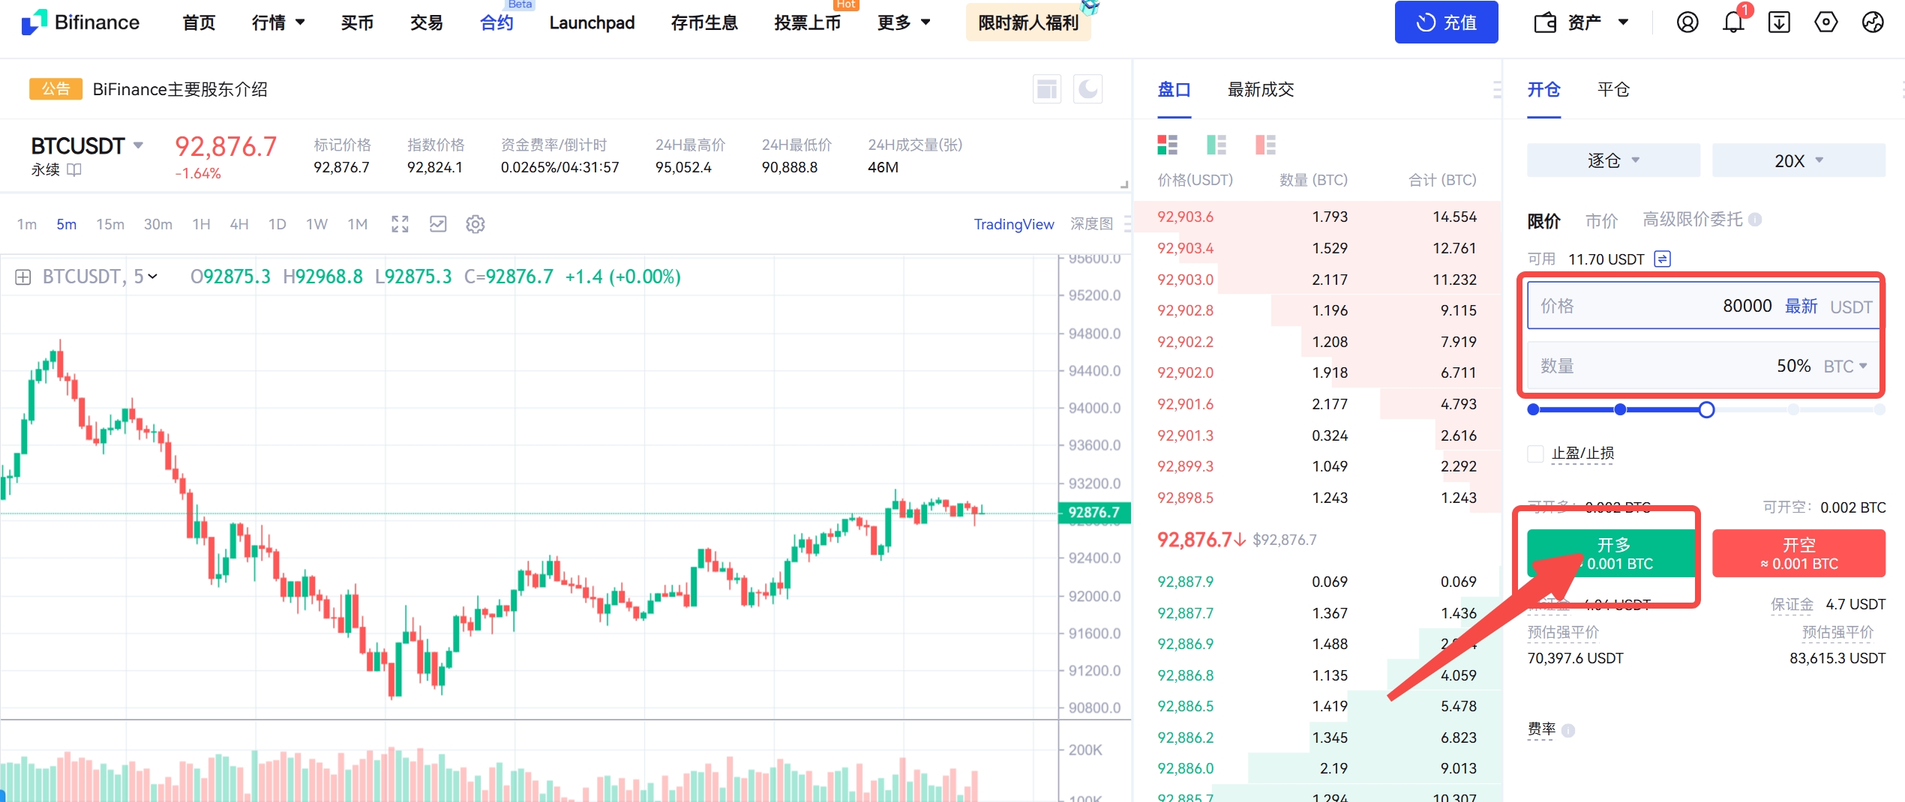Open chart indicators icon

tap(438, 224)
